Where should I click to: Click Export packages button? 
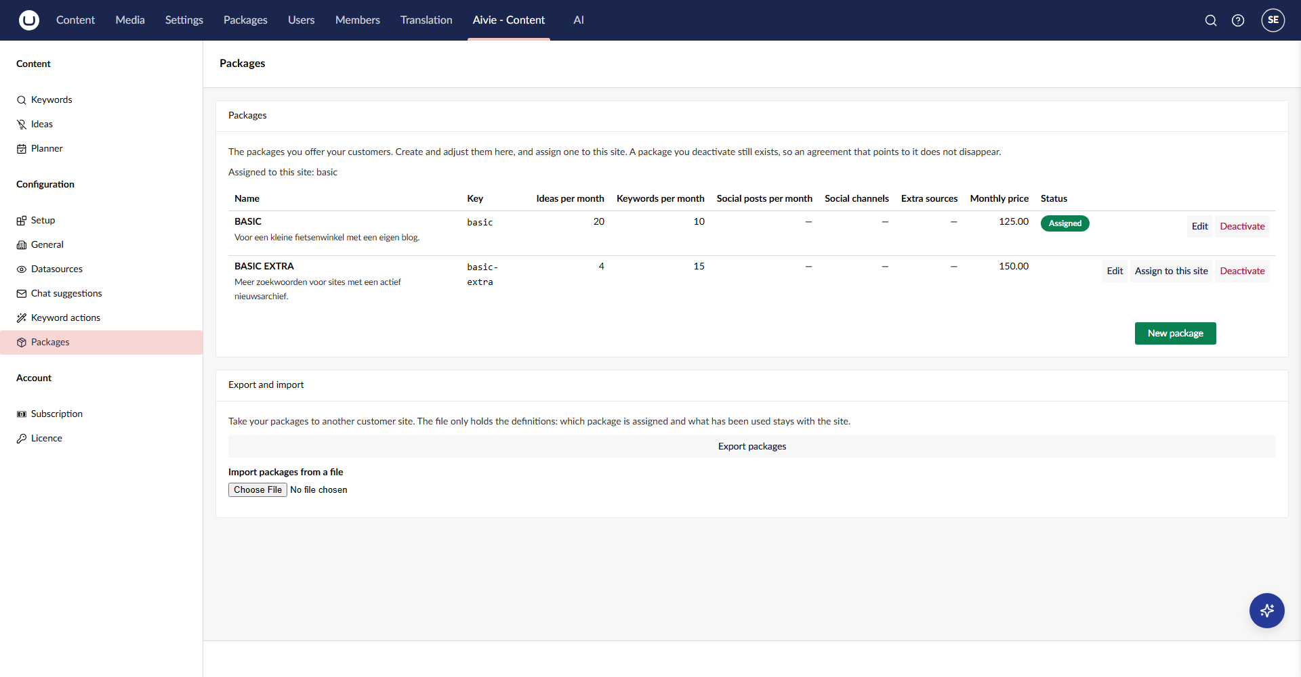point(752,446)
